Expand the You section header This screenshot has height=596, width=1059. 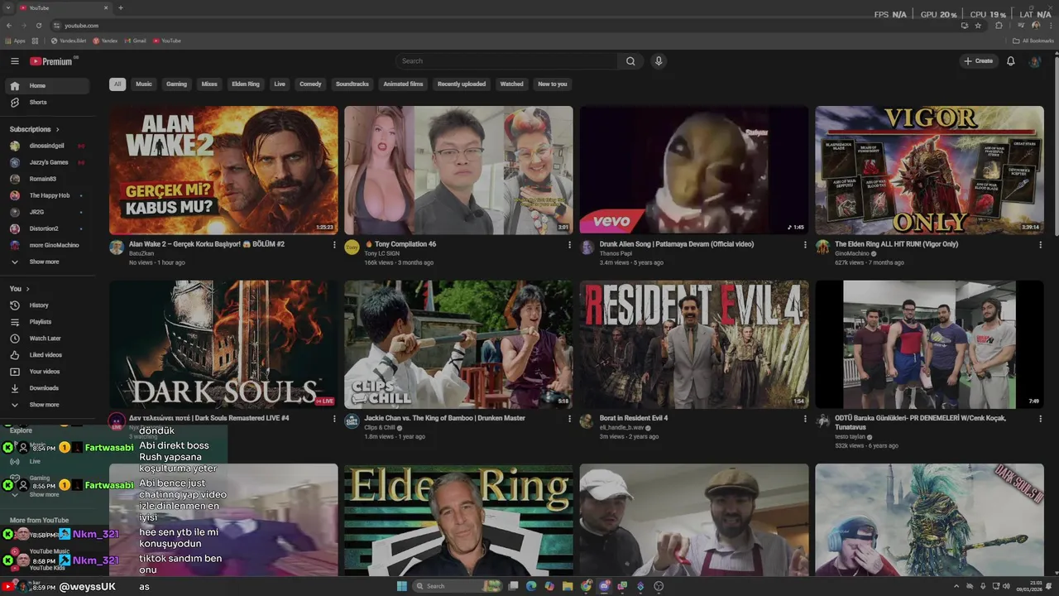coord(20,289)
